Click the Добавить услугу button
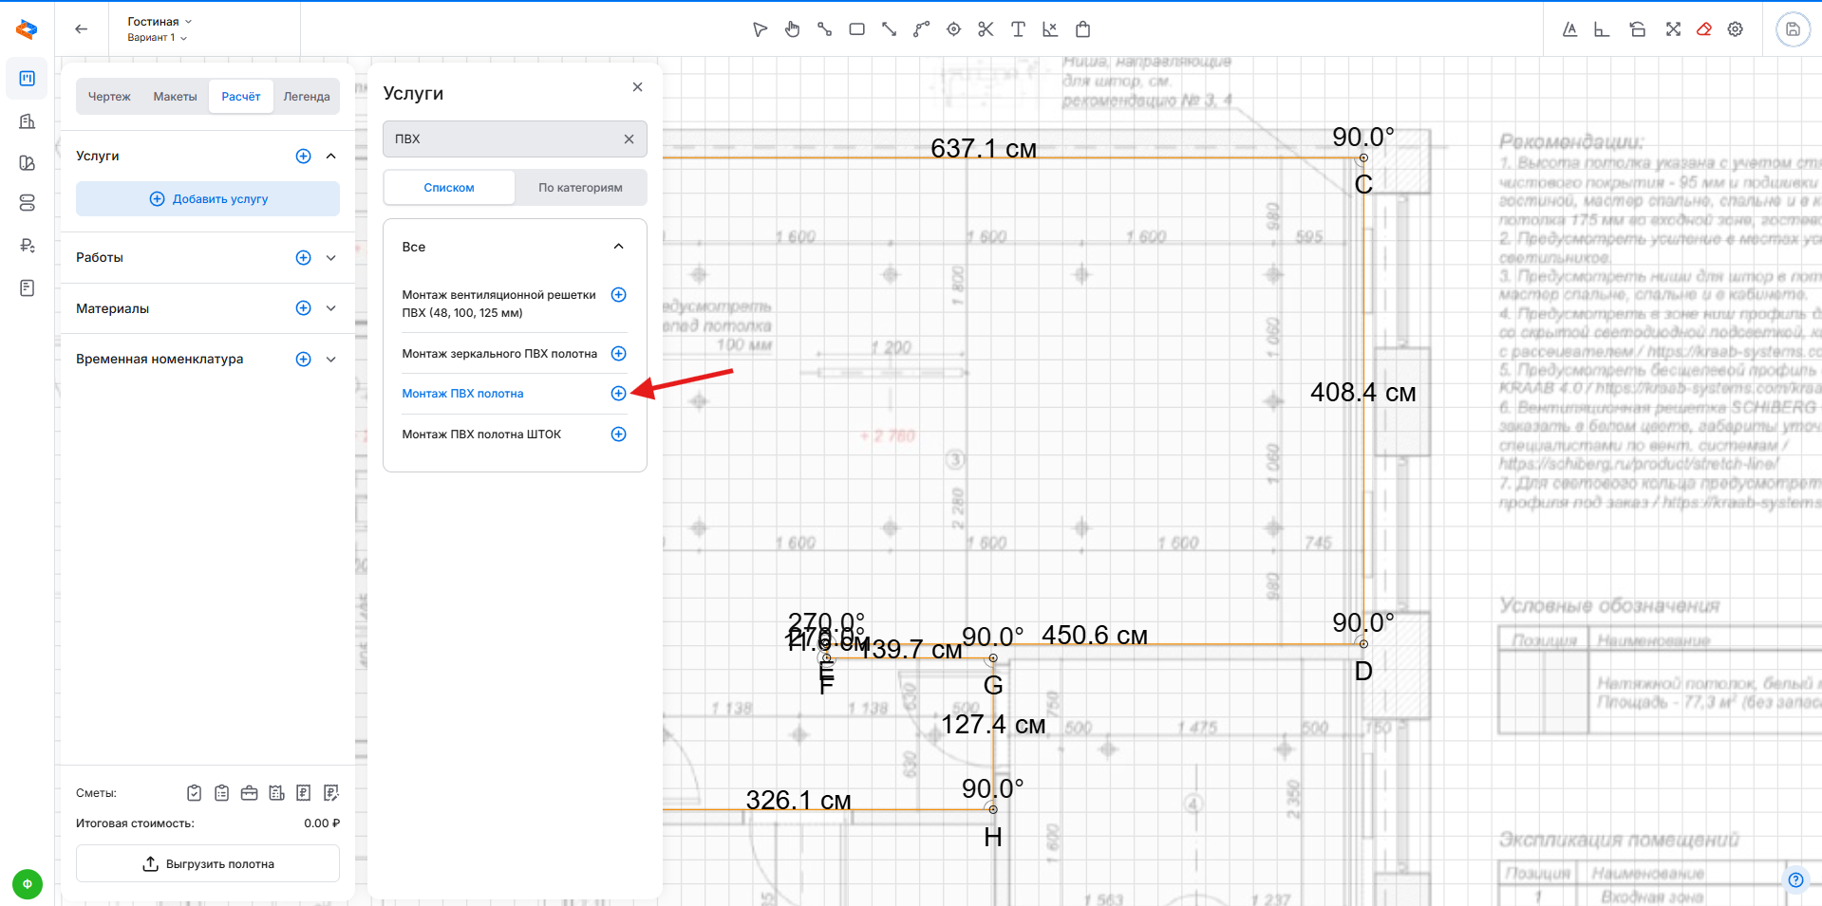This screenshot has width=1822, height=906. [208, 199]
